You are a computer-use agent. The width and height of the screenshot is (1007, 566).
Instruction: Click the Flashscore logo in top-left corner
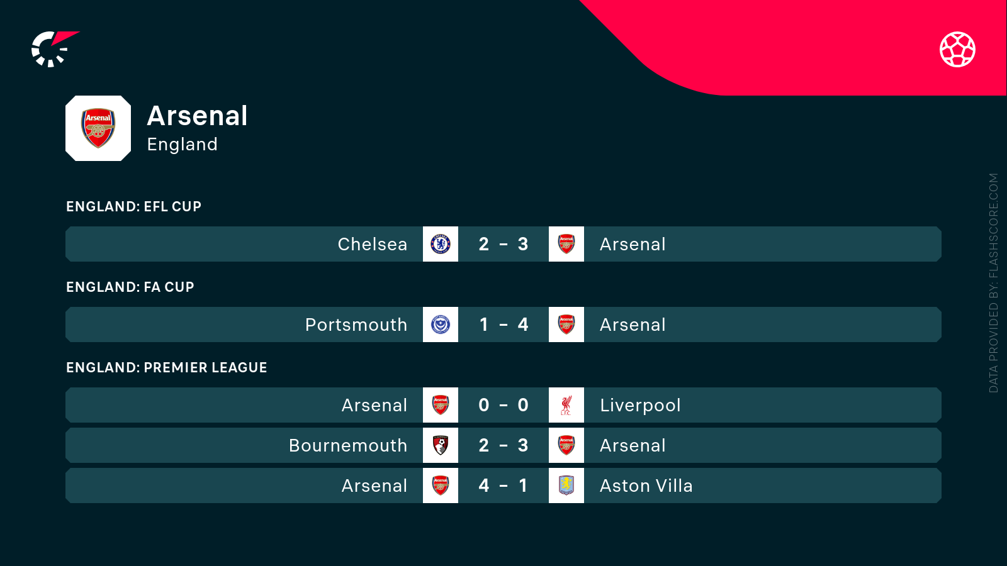coord(54,49)
